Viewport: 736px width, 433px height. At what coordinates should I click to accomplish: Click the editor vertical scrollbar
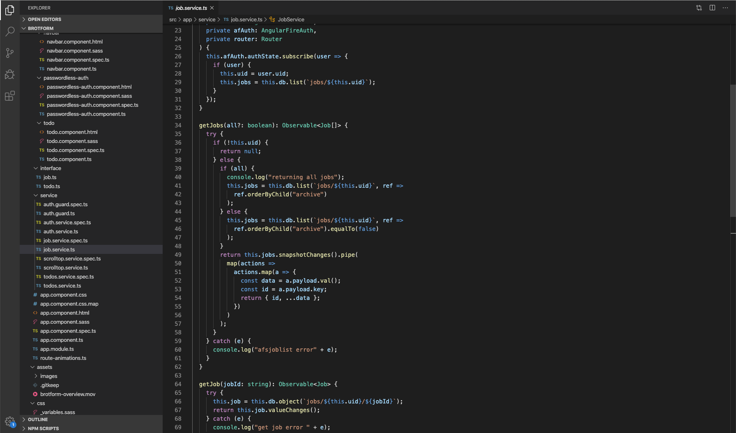[x=733, y=150]
